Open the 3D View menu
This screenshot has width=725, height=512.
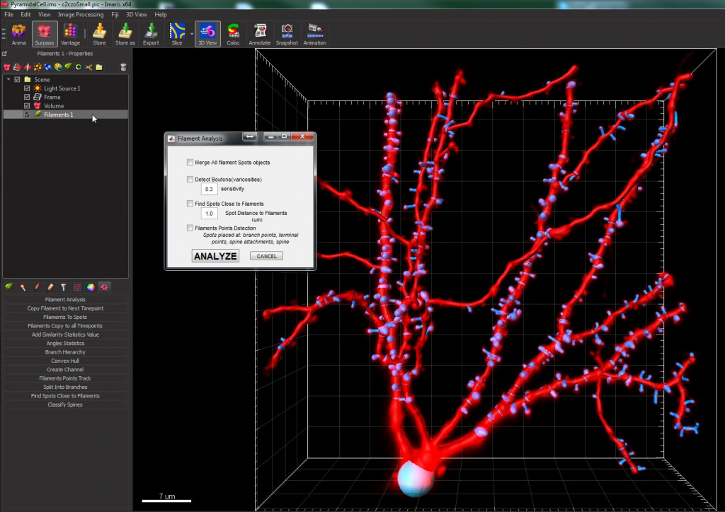coord(137,14)
